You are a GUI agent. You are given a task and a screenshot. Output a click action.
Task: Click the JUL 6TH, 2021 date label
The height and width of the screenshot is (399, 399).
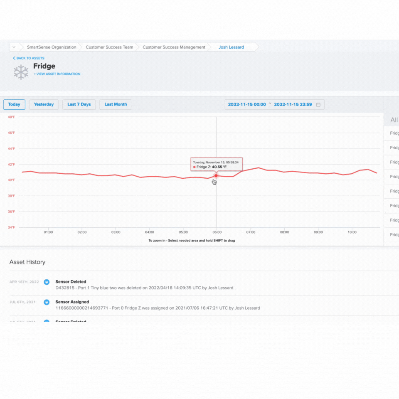[x=22, y=302]
